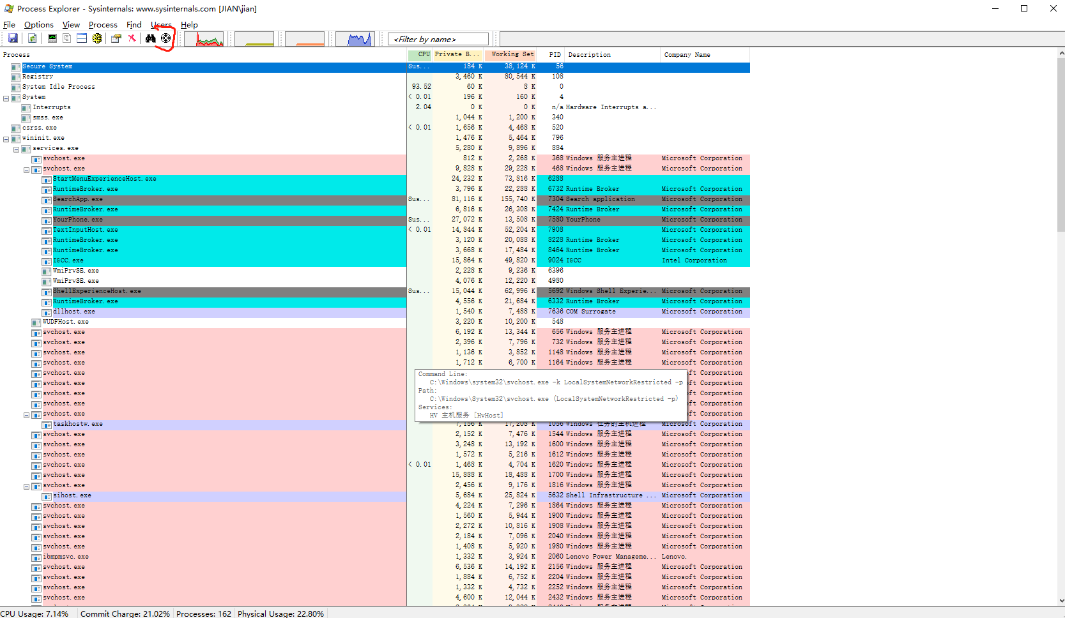This screenshot has width=1065, height=618.
Task: Open the Find menu
Action: (134, 25)
